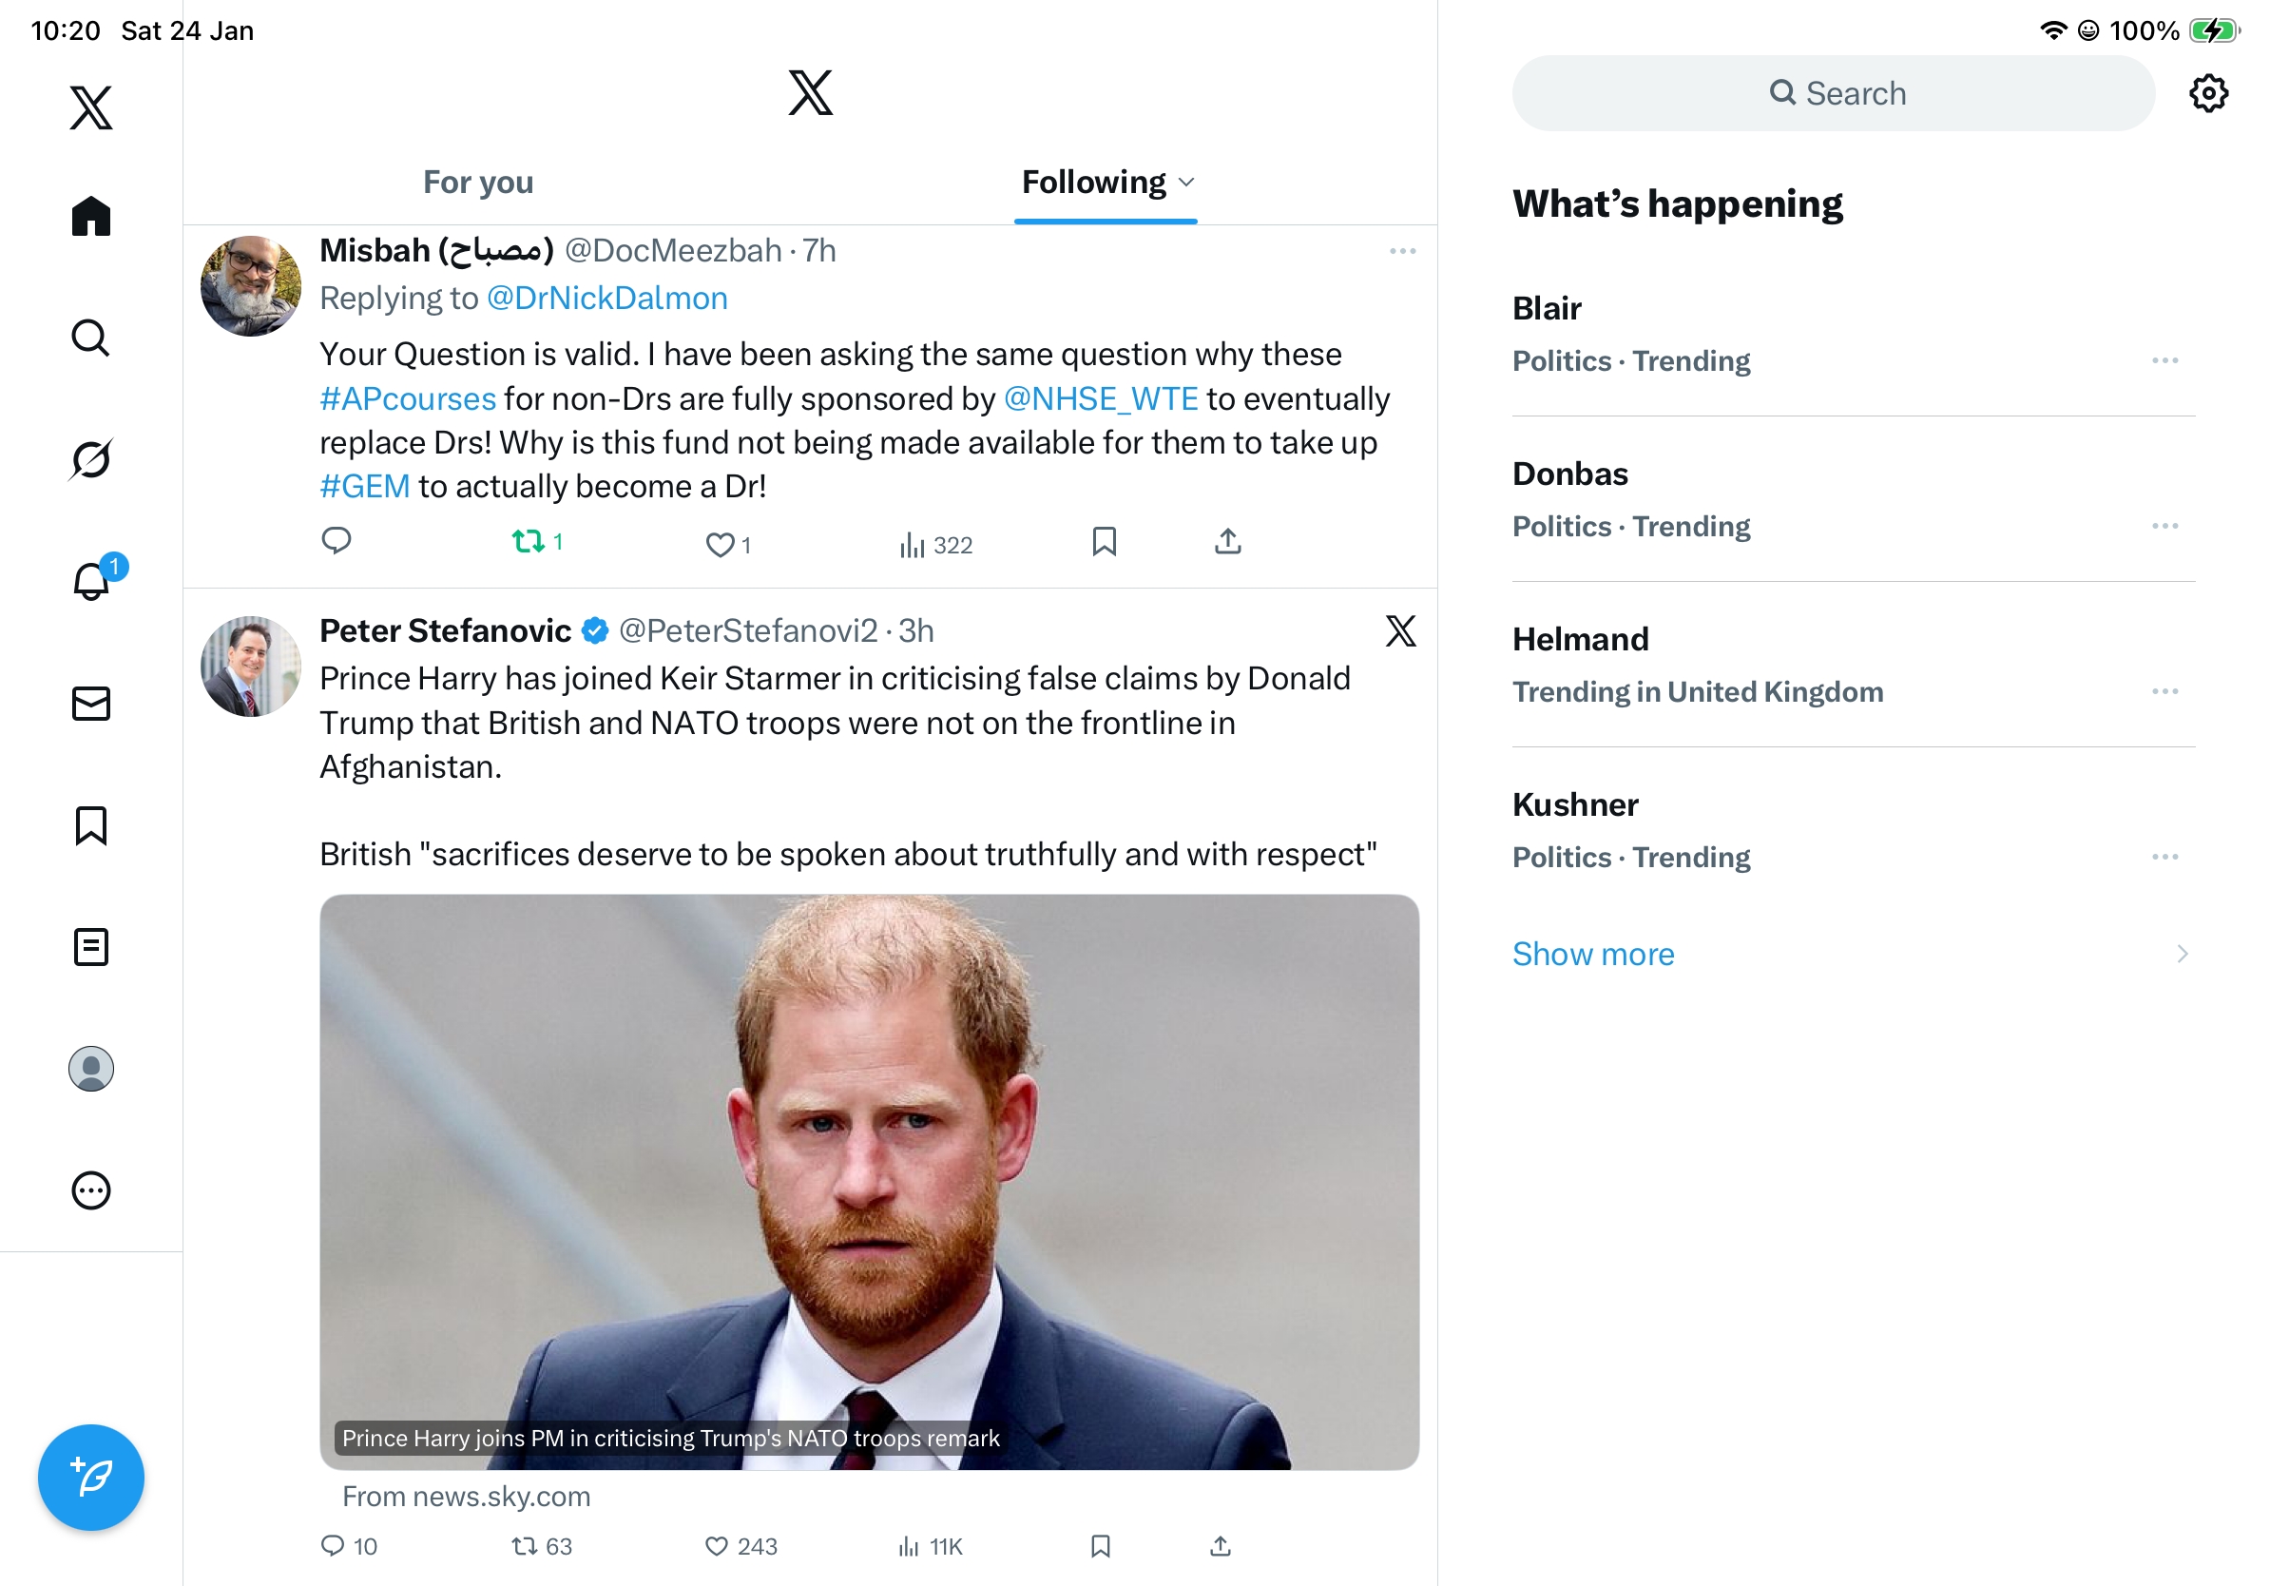Open Prince Harry Sky News article image
The width and height of the screenshot is (2270, 1586).
(868, 1182)
